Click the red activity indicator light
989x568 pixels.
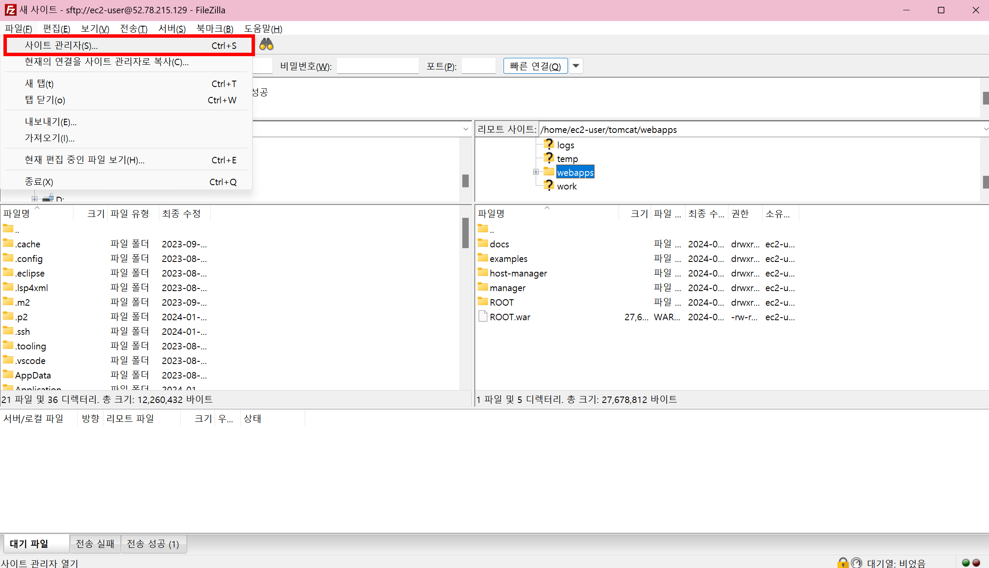coord(976,562)
